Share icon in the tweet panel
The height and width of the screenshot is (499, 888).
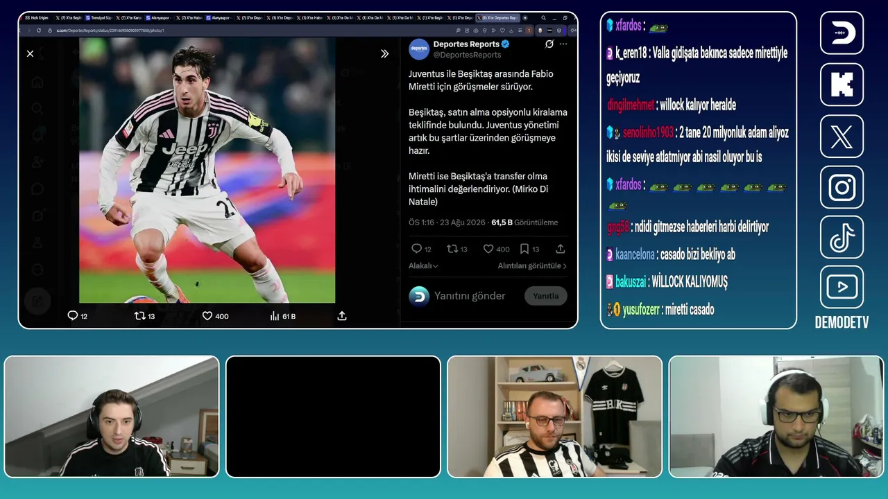pos(561,249)
